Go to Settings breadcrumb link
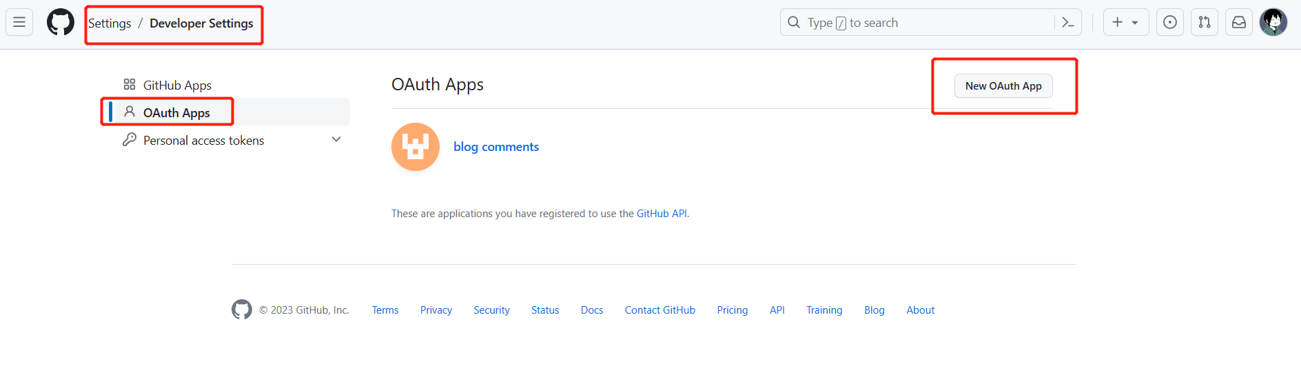This screenshot has height=375, width=1301. pyautogui.click(x=110, y=23)
